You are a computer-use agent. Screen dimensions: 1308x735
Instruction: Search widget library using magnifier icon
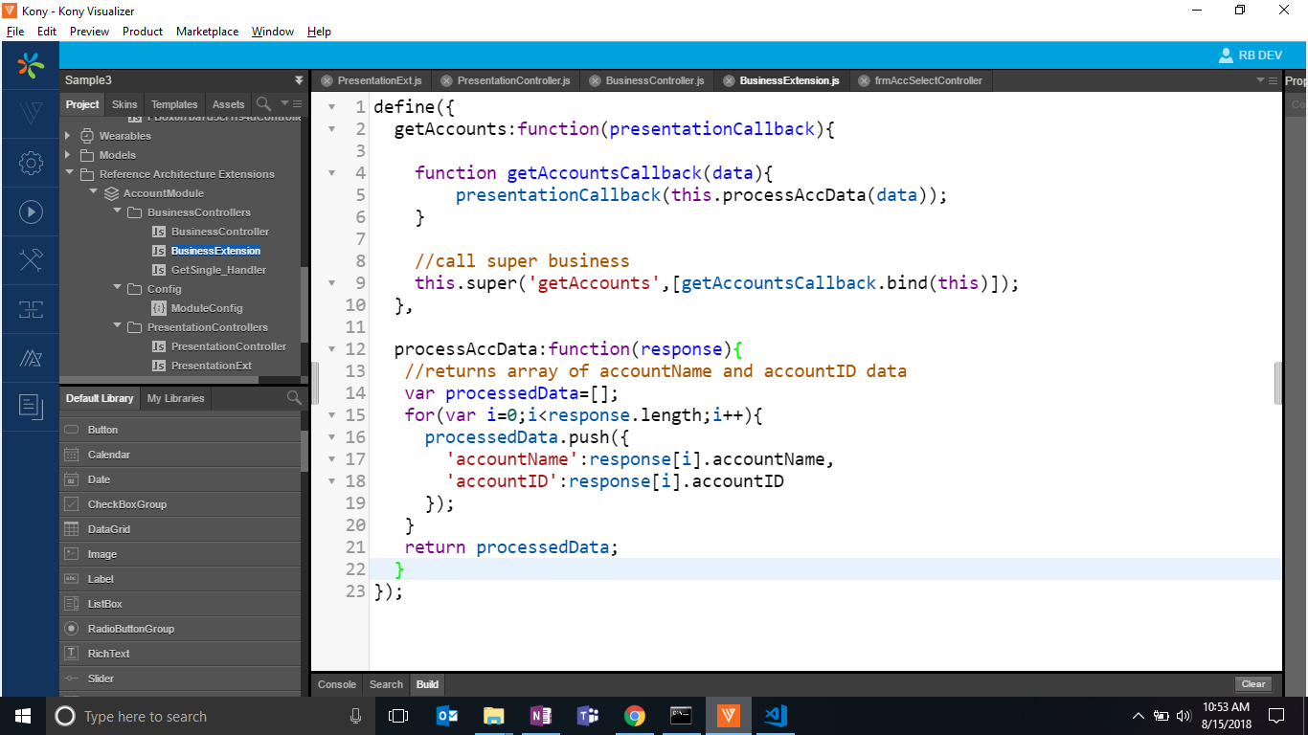[x=294, y=398]
